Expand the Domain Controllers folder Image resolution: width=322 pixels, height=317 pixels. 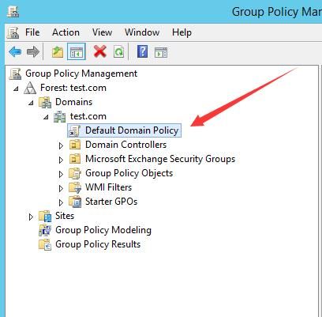click(61, 145)
